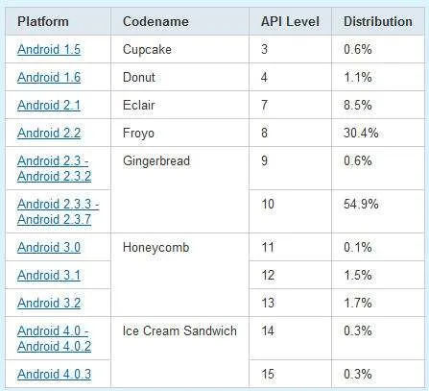Open Android 2.3.3 - Android 2.3.7 link
The width and height of the screenshot is (429, 391).
59,211
